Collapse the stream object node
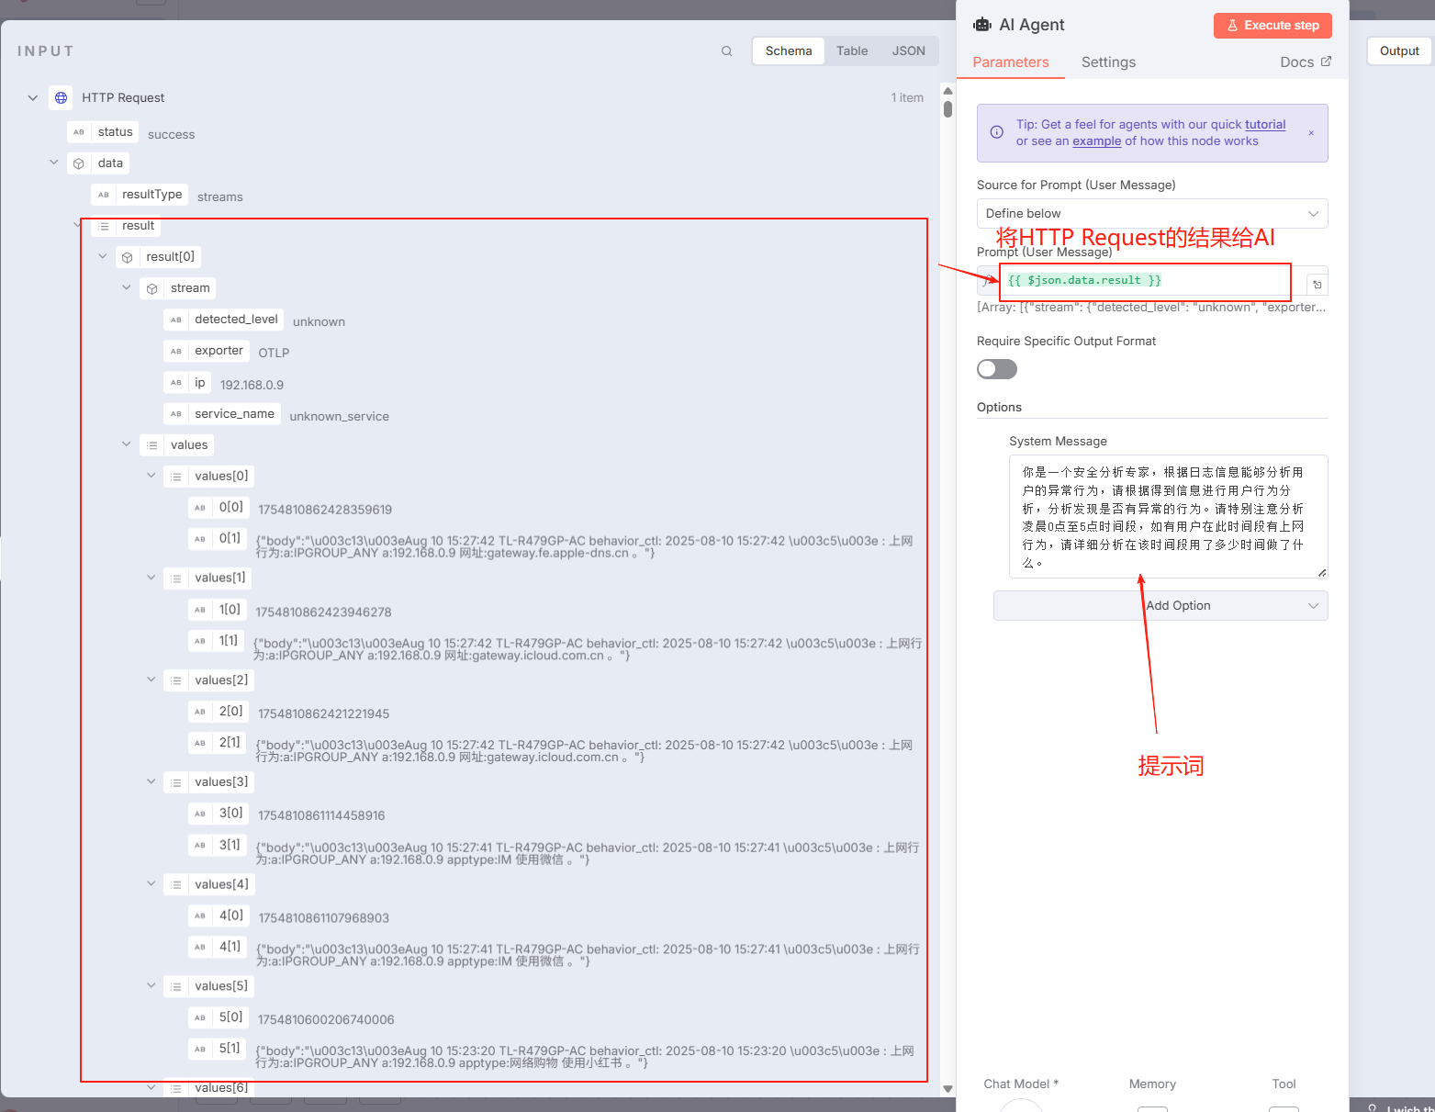Screen dimensions: 1435x1112 click(127, 287)
